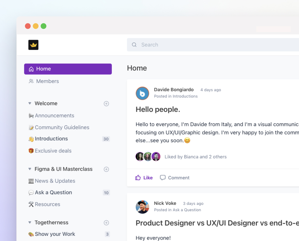Image resolution: width=299 pixels, height=241 pixels.
Task: Click the Introductions 30 badge
Action: pos(106,139)
